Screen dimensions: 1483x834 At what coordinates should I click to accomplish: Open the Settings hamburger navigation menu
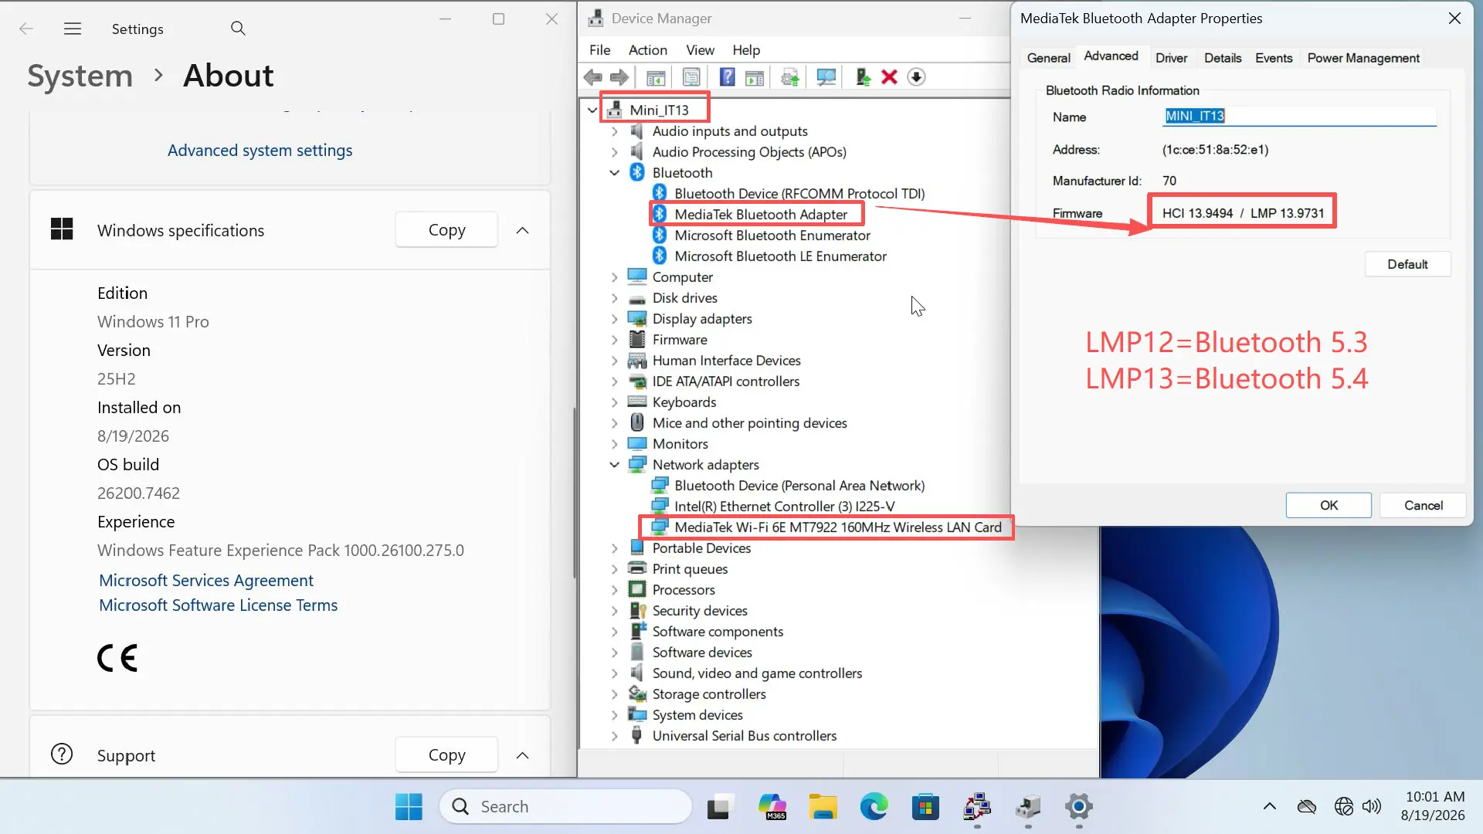73,29
